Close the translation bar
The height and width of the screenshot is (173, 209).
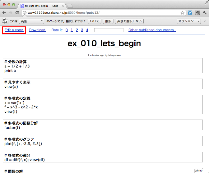point(205,21)
